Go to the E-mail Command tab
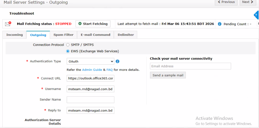259x128 pixels. click(95, 35)
